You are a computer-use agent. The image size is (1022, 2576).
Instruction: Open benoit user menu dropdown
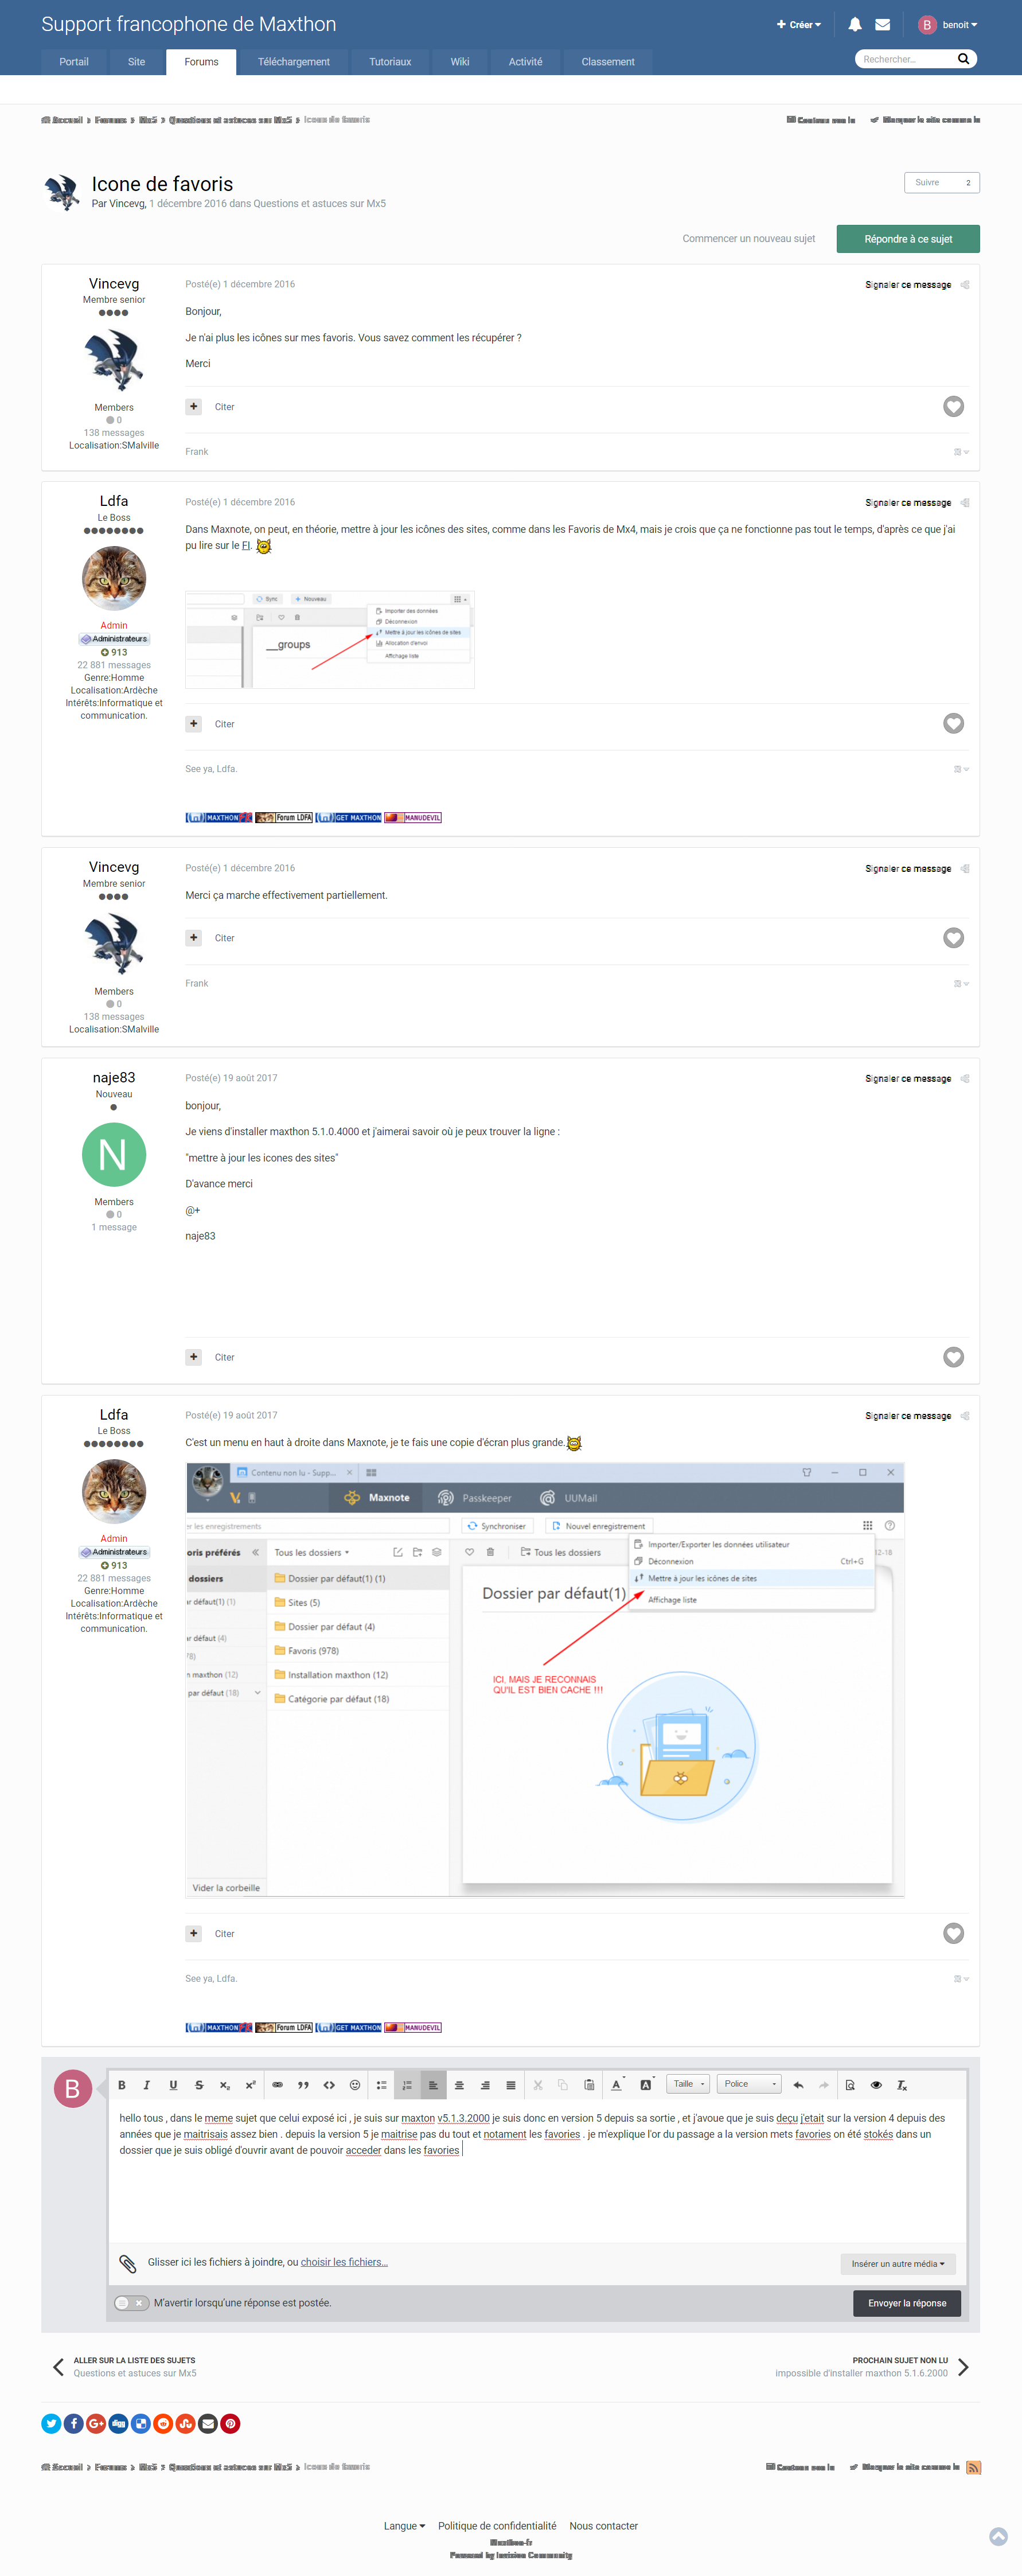pos(948,25)
